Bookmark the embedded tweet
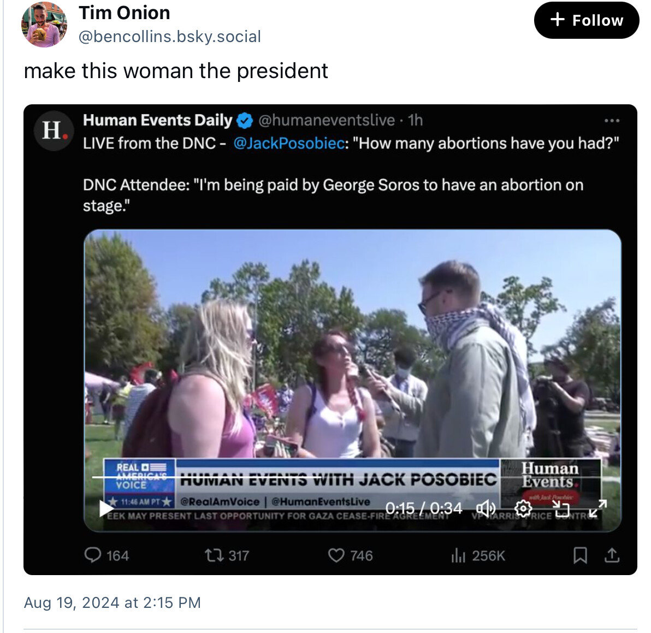Screen dimensions: 651x633 click(580, 555)
